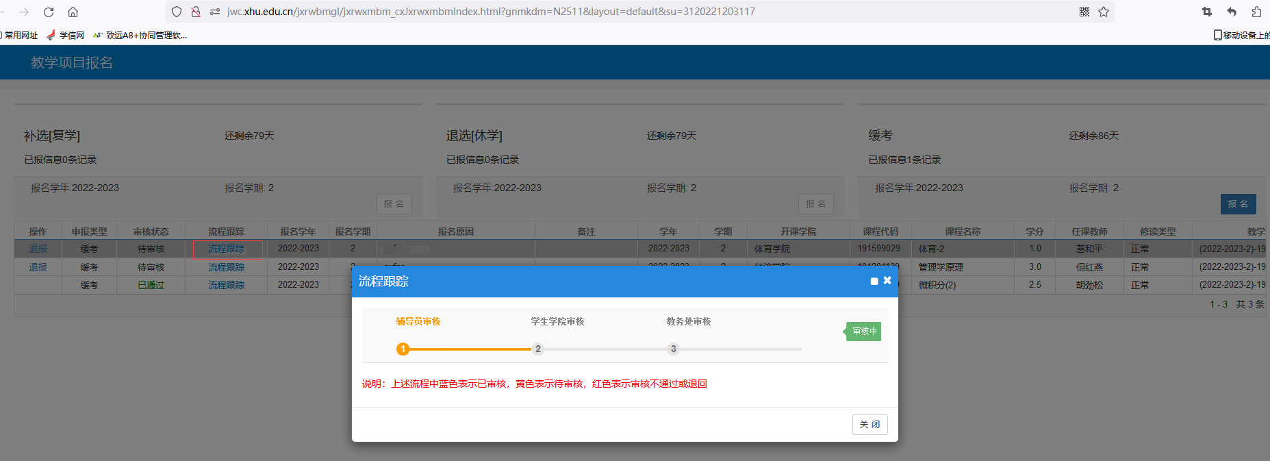Click 退报 link in the first table row
Screen dimensions: 1270x461
coord(38,249)
